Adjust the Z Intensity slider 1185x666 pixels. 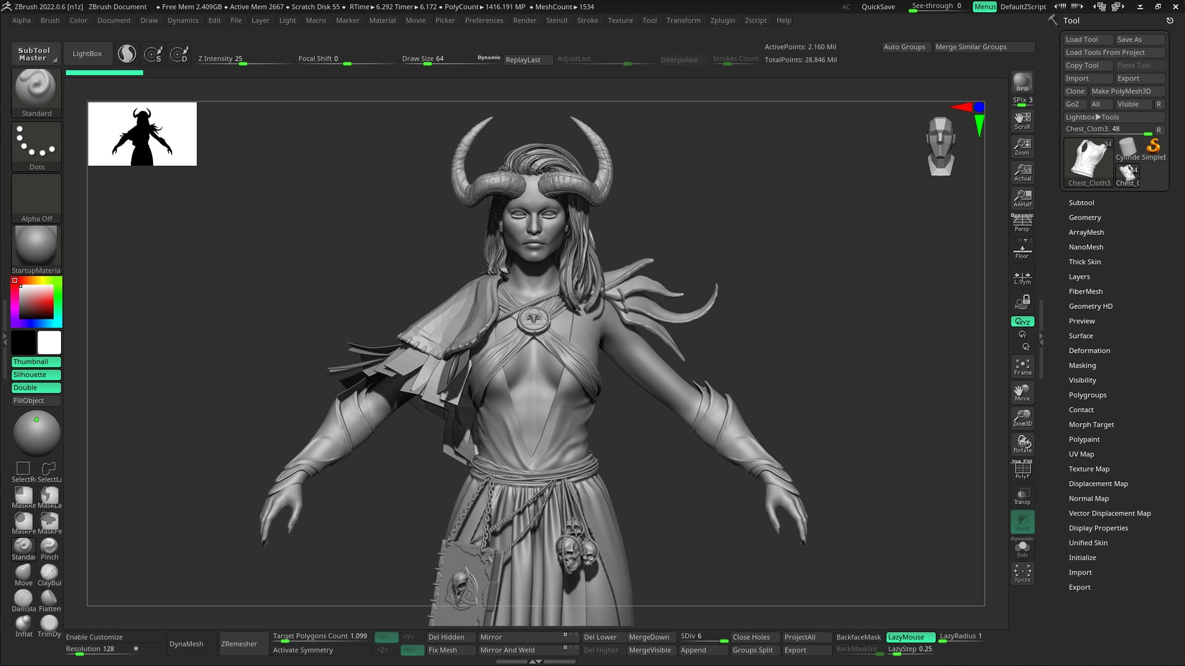(x=244, y=59)
